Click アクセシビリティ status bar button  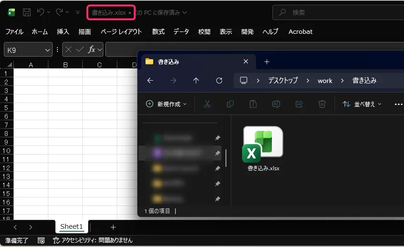93,240
